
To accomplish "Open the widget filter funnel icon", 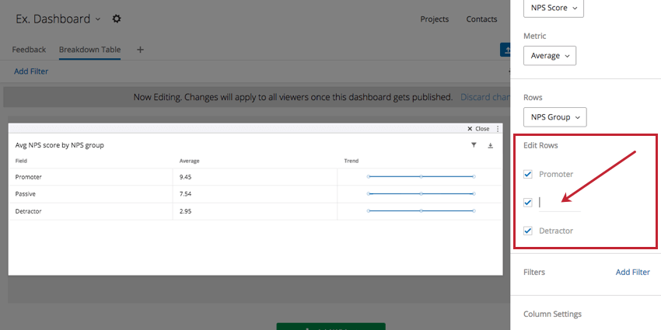I will coord(474,145).
